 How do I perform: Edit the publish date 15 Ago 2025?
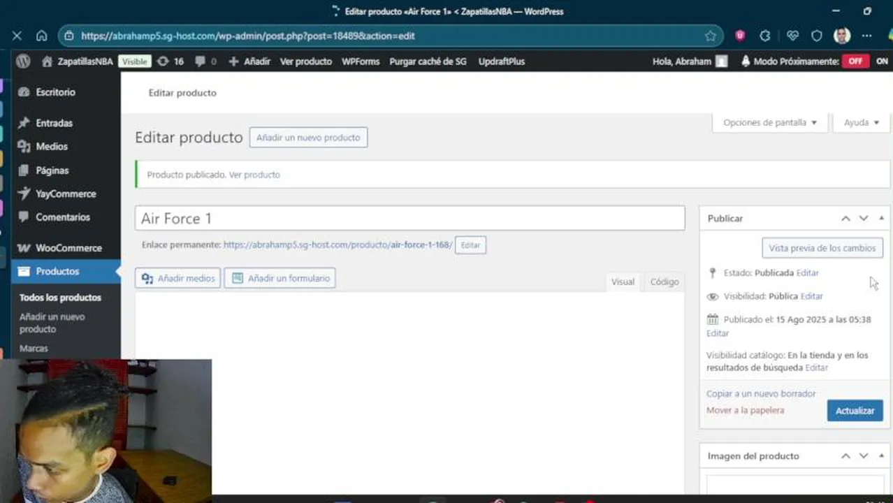[x=718, y=333]
